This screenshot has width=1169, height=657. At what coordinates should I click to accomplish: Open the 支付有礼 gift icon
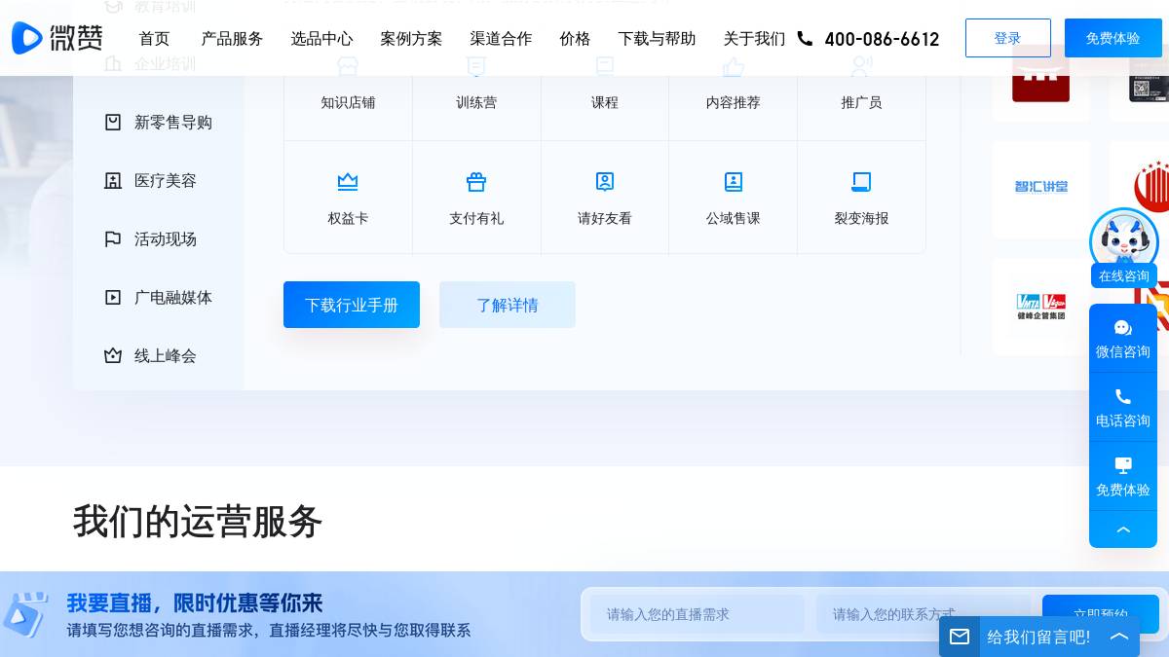click(x=476, y=182)
